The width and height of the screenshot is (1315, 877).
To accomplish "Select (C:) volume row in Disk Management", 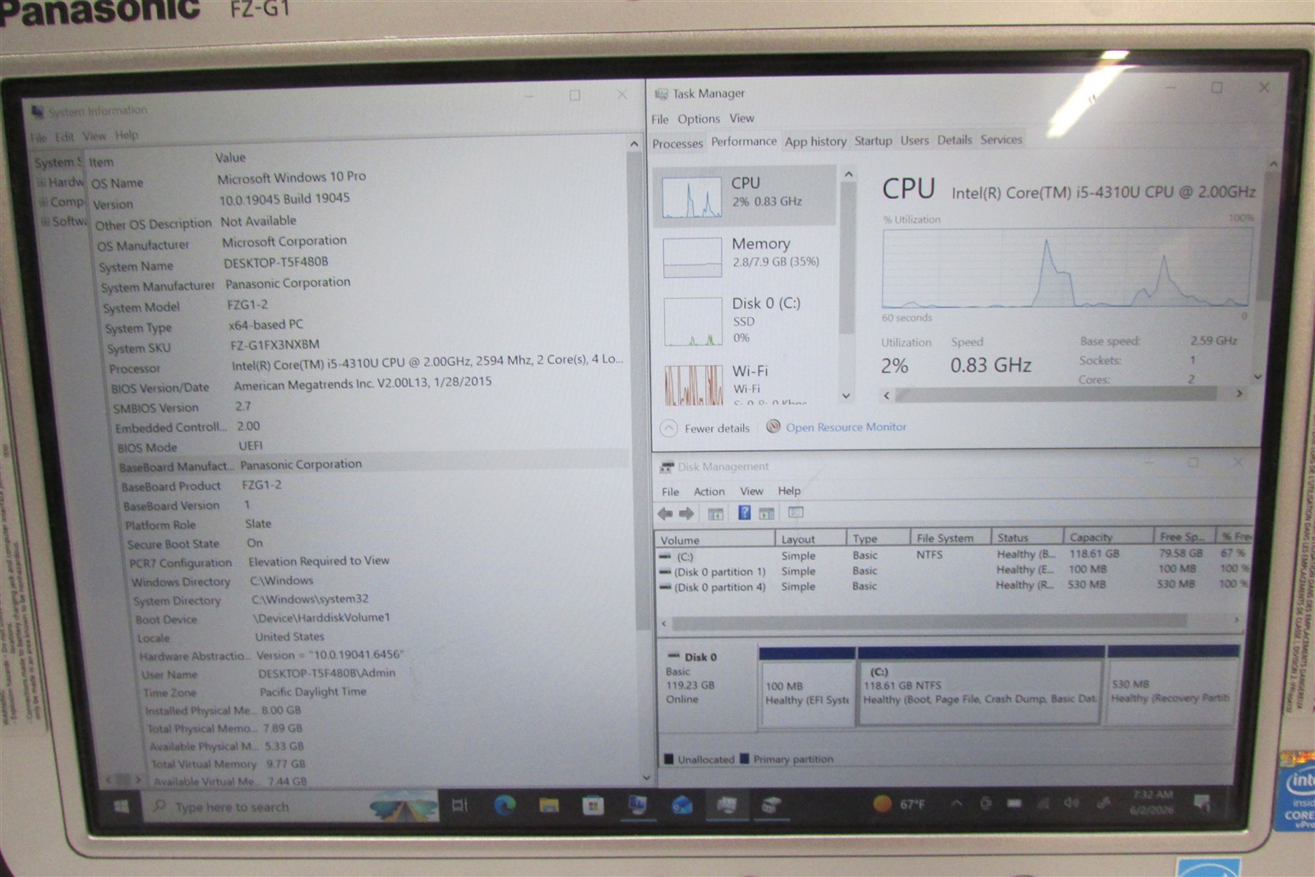I will click(953, 555).
